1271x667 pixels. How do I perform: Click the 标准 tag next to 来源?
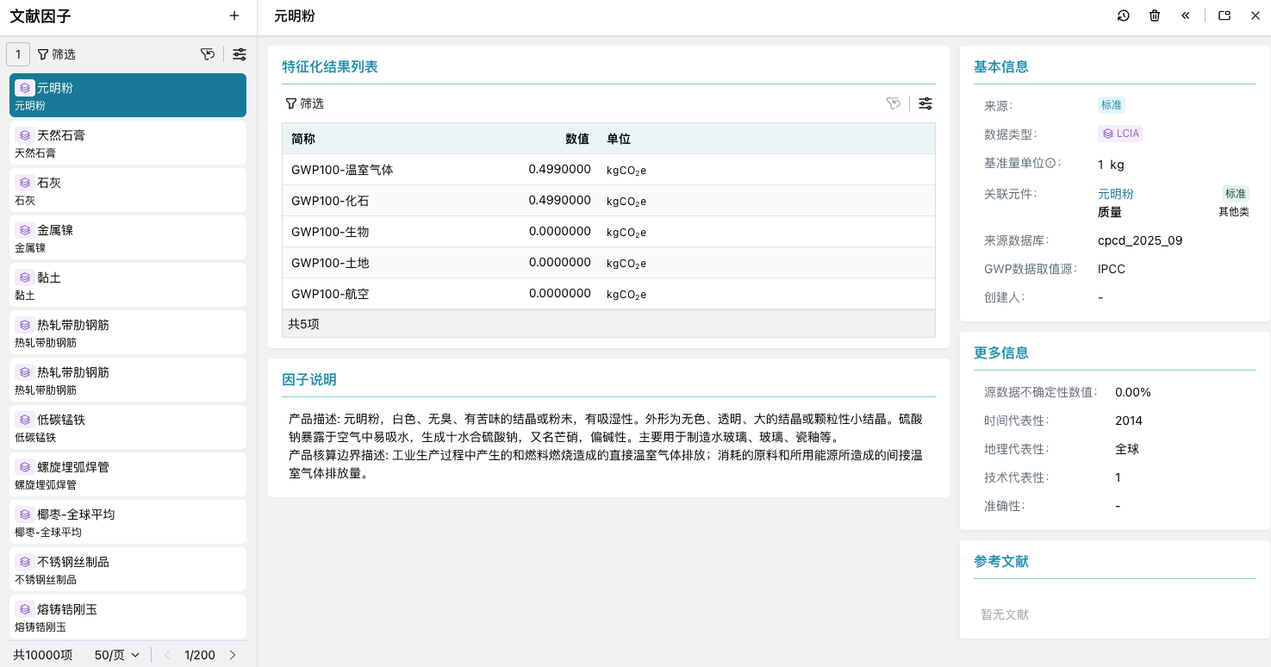(1111, 104)
